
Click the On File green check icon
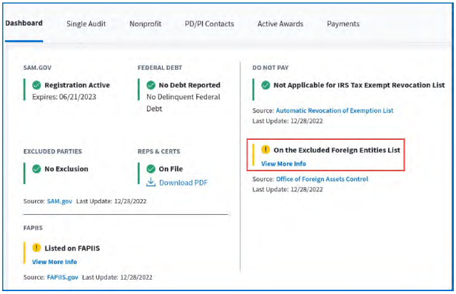pos(151,169)
